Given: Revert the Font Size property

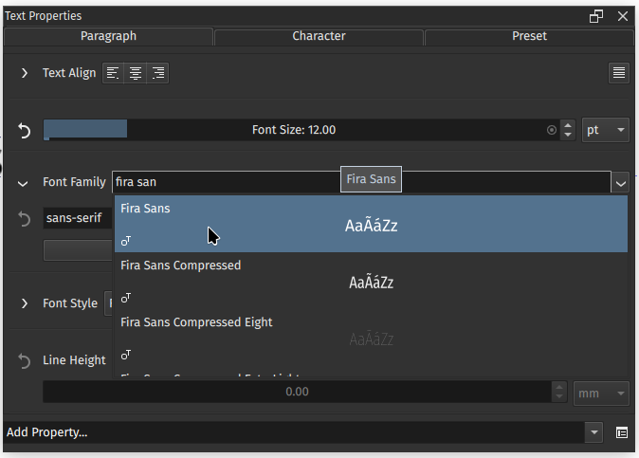Looking at the screenshot, I should (x=25, y=131).
